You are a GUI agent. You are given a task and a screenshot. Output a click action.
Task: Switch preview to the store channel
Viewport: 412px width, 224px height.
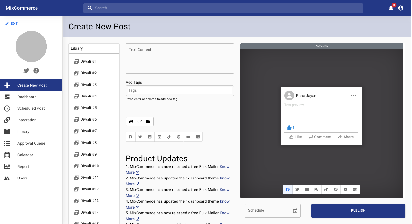(x=355, y=189)
